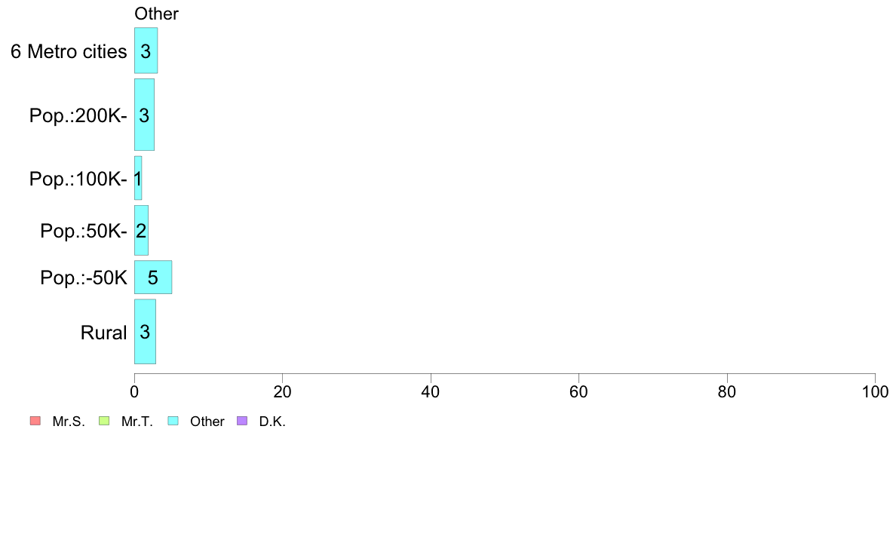Click the 6 Metro cities row label

coord(69,51)
